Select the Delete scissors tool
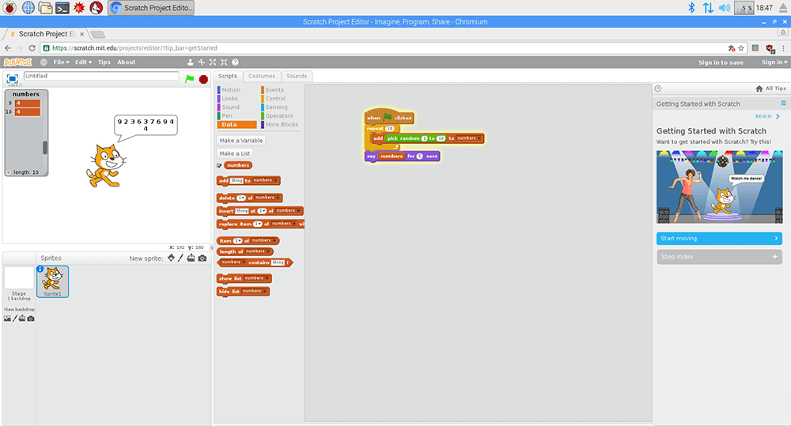 tap(201, 62)
